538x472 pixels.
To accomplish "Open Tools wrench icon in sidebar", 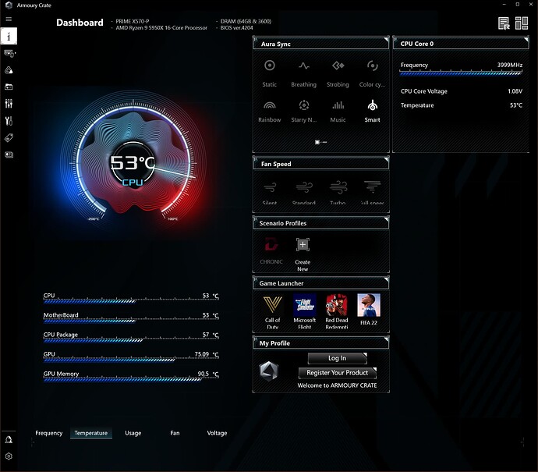I will 9,121.
